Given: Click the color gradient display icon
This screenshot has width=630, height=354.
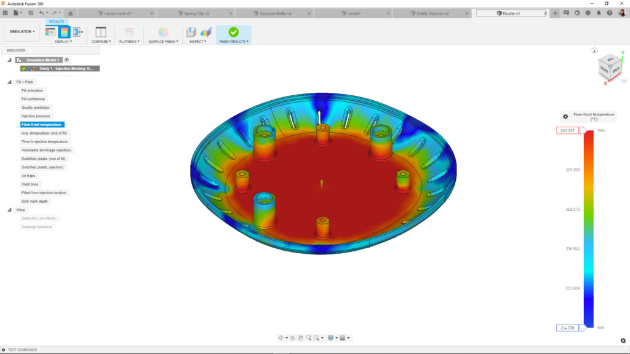Looking at the screenshot, I should click(64, 32).
